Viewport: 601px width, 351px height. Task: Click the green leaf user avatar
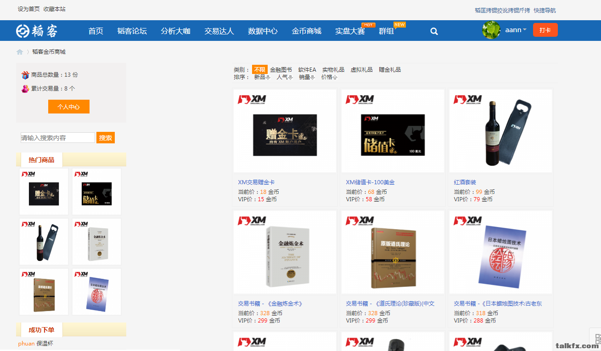click(491, 30)
